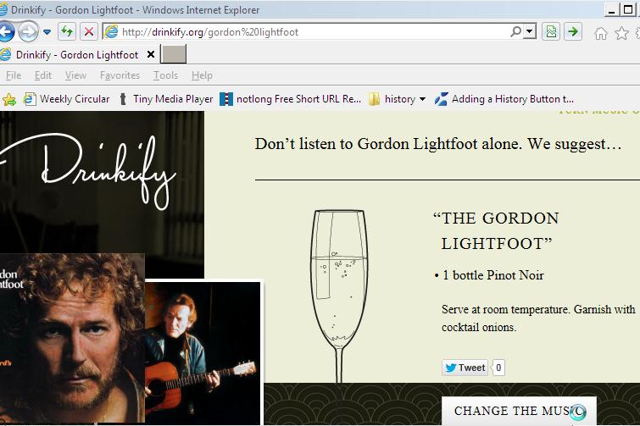Viewport: 640px width, 426px height.
Task: Click the tweet count bubble showing 0
Action: [x=498, y=368]
